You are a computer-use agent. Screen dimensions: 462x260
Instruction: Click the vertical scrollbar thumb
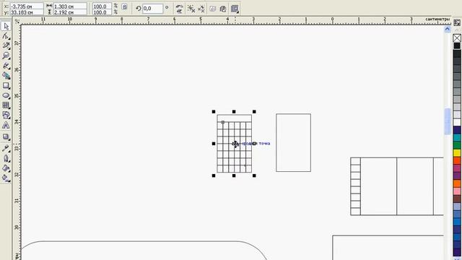pyautogui.click(x=448, y=121)
